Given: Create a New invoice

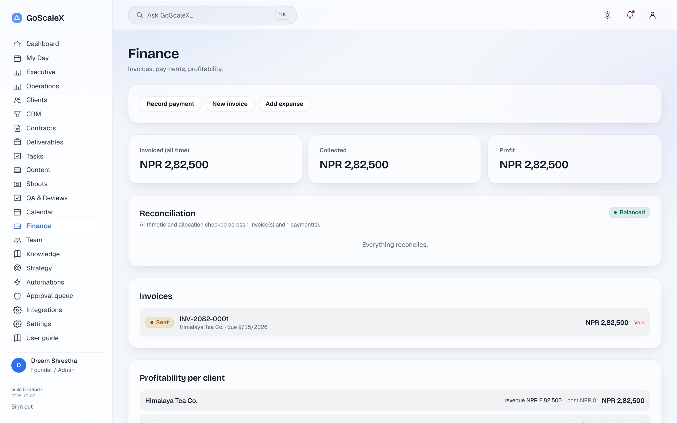Looking at the screenshot, I should pos(230,104).
